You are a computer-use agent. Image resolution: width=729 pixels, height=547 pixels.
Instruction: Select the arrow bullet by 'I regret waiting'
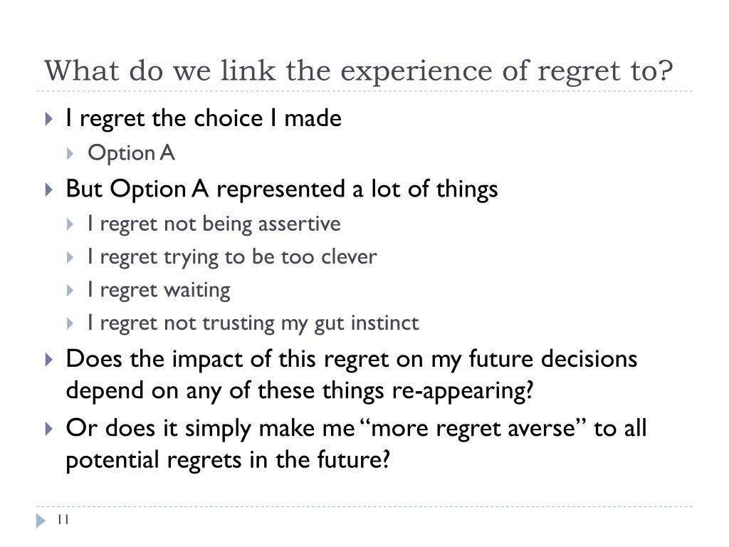pos(70,291)
